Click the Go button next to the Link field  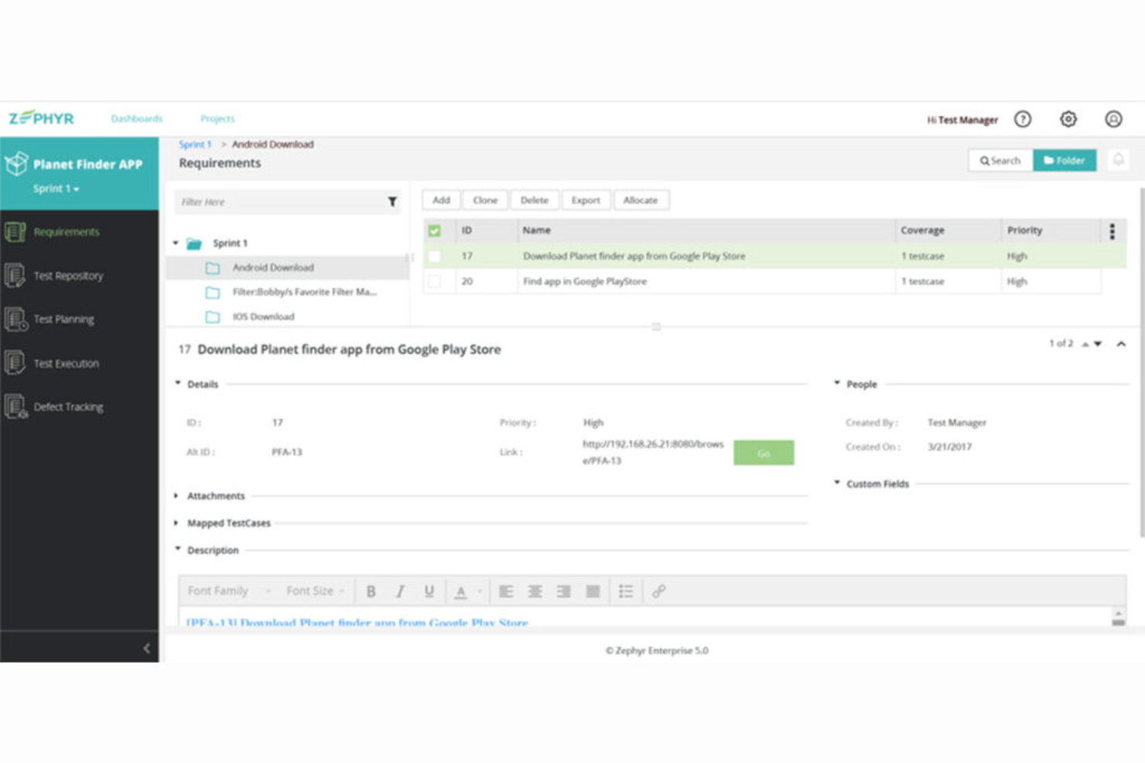tap(764, 452)
